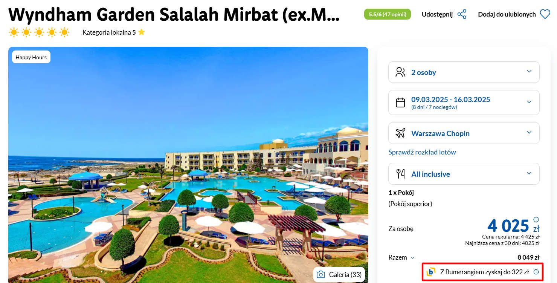Click the airplane icon beside Warszawa Chopin
The width and height of the screenshot is (557, 283).
coord(400,133)
